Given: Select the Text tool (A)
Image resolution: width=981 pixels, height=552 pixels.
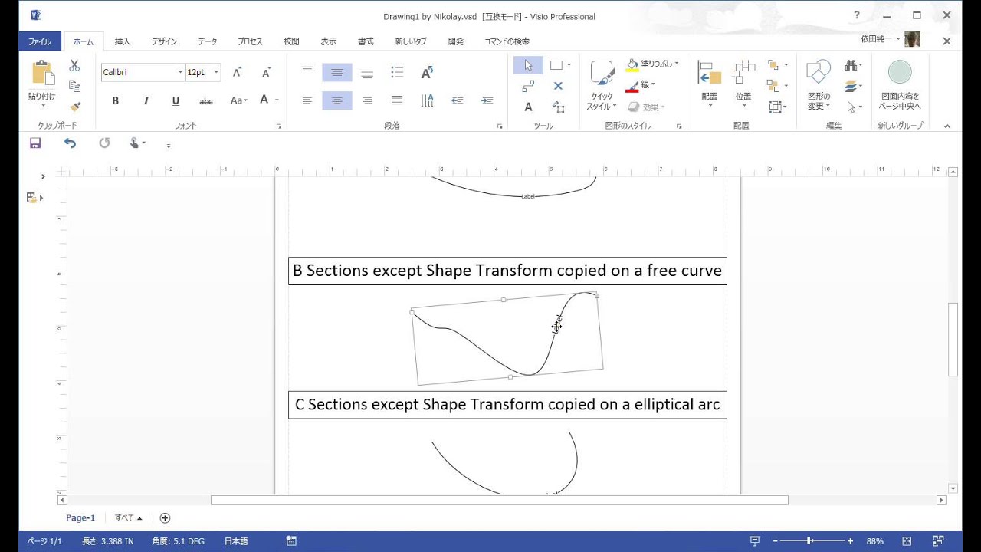Looking at the screenshot, I should [528, 107].
